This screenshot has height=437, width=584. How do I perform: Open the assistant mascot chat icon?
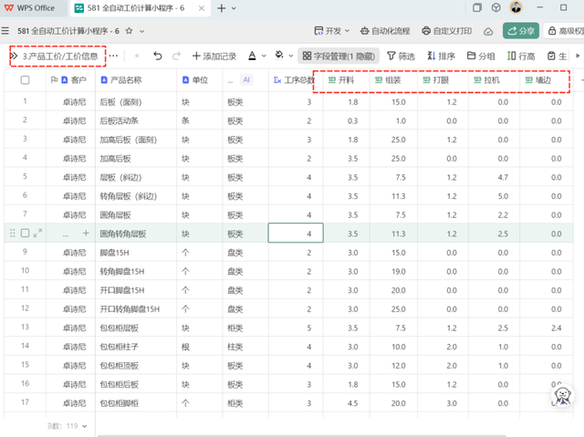click(x=562, y=395)
